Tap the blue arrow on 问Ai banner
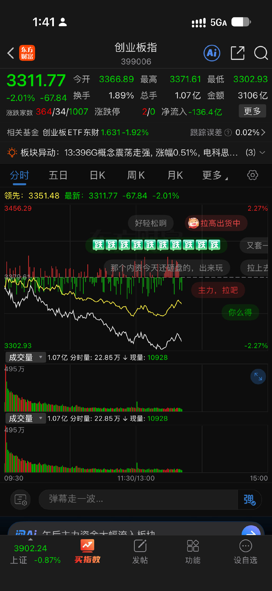The height and width of the screenshot is (591, 272). coord(251,530)
